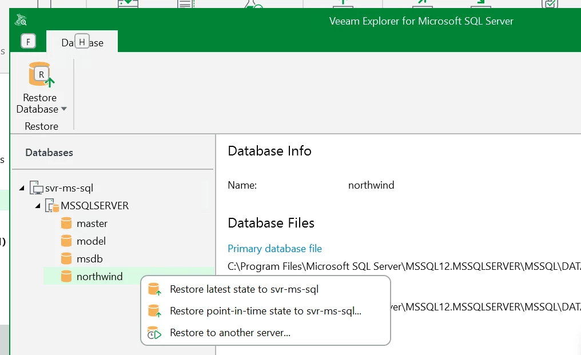Open the File tab marked F

click(28, 41)
